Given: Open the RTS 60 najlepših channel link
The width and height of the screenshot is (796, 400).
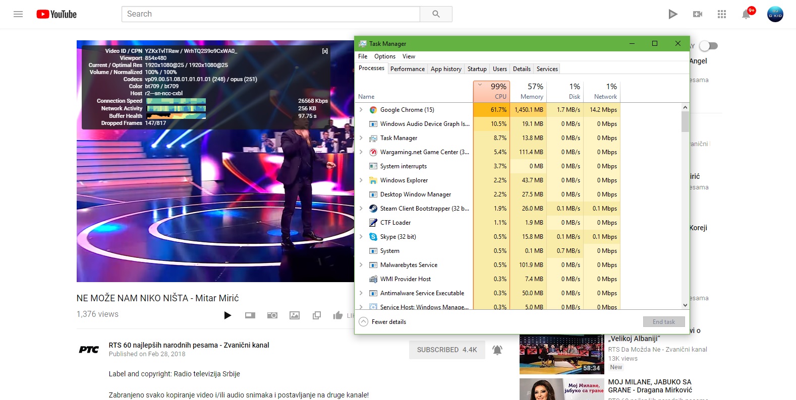Looking at the screenshot, I should (x=189, y=345).
